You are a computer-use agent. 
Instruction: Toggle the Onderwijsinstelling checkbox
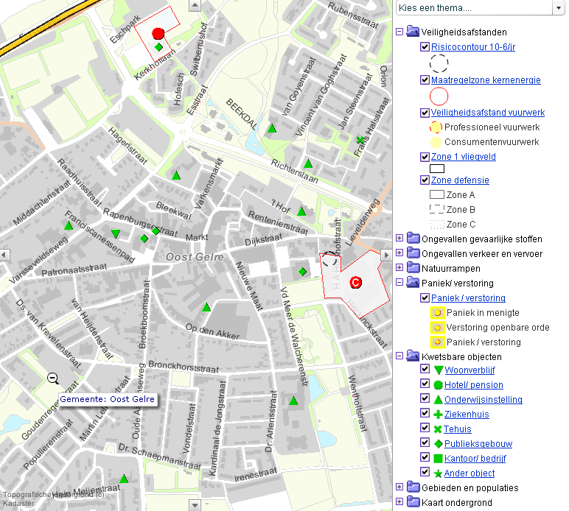click(x=425, y=398)
